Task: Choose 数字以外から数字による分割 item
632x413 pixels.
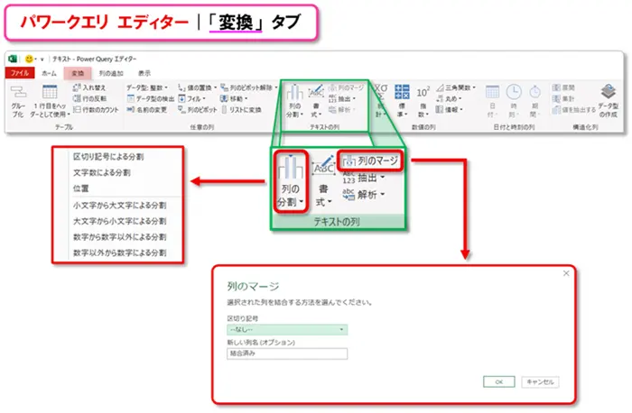Action: (x=119, y=253)
